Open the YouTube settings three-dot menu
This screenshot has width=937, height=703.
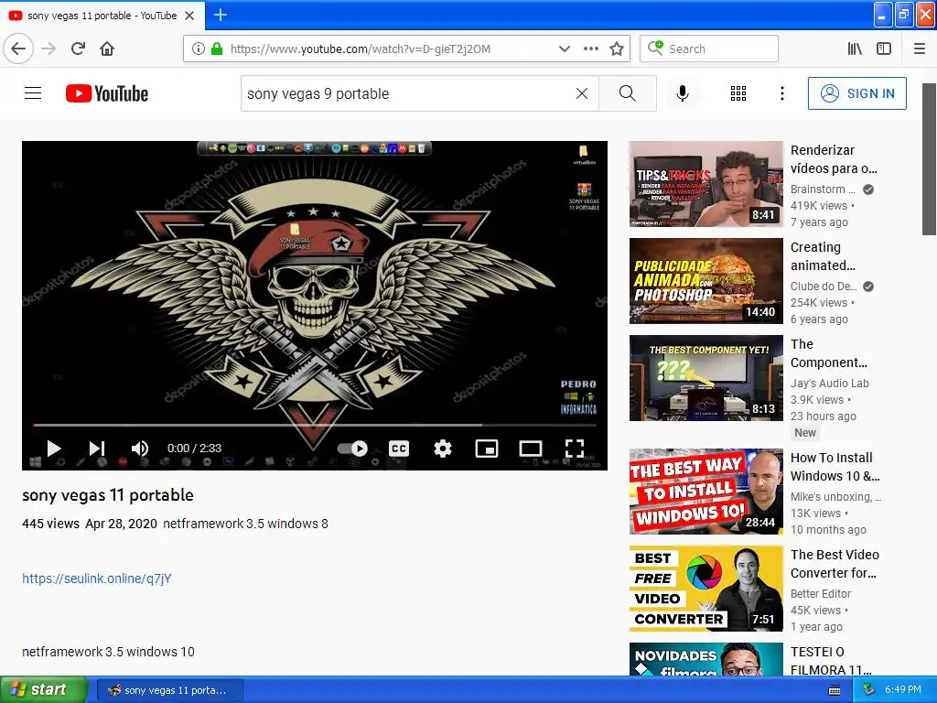coord(781,93)
